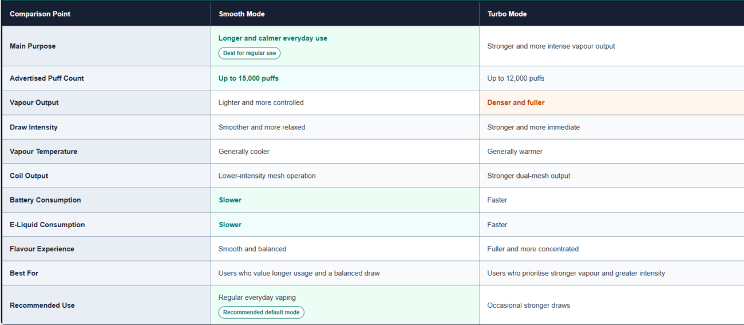Select the 'Recommended Use' row label
744x325 pixels.
click(x=42, y=306)
